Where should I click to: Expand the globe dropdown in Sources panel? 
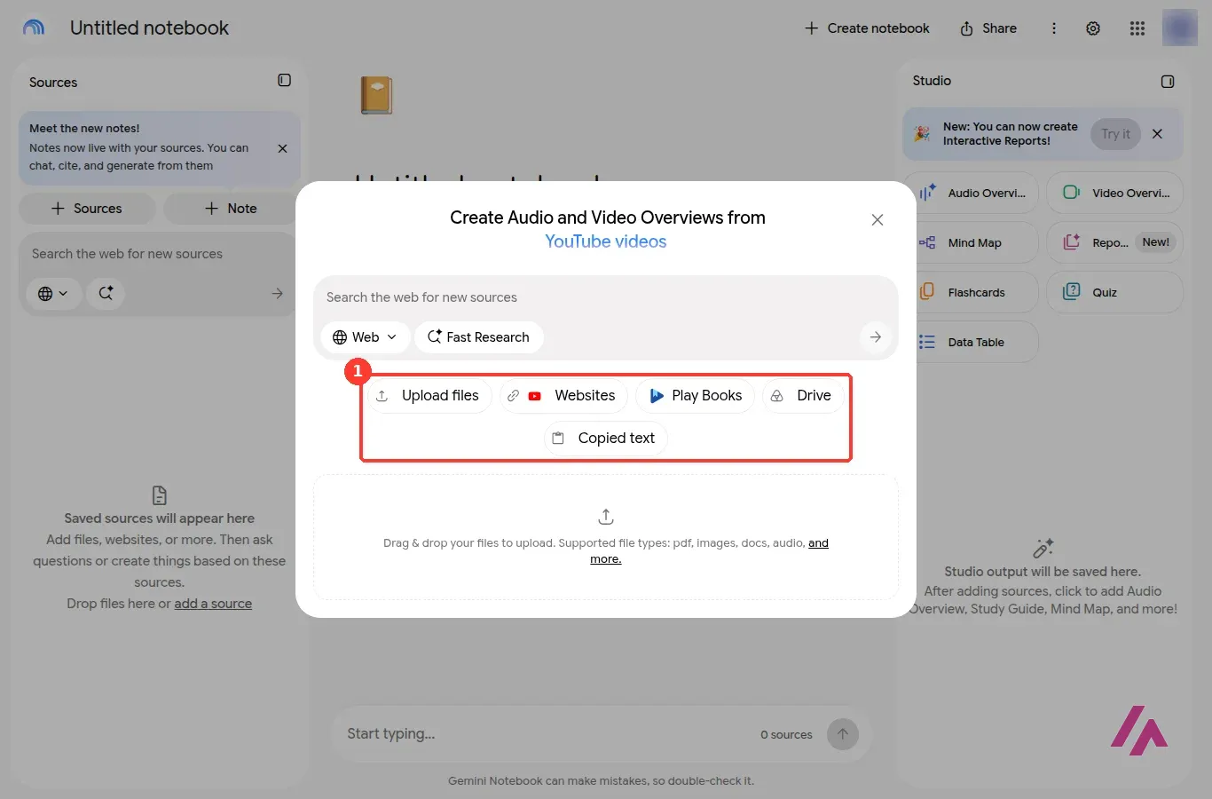(52, 293)
